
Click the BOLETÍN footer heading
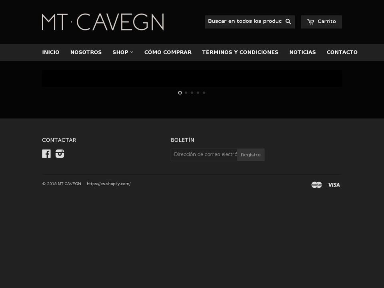(182, 140)
